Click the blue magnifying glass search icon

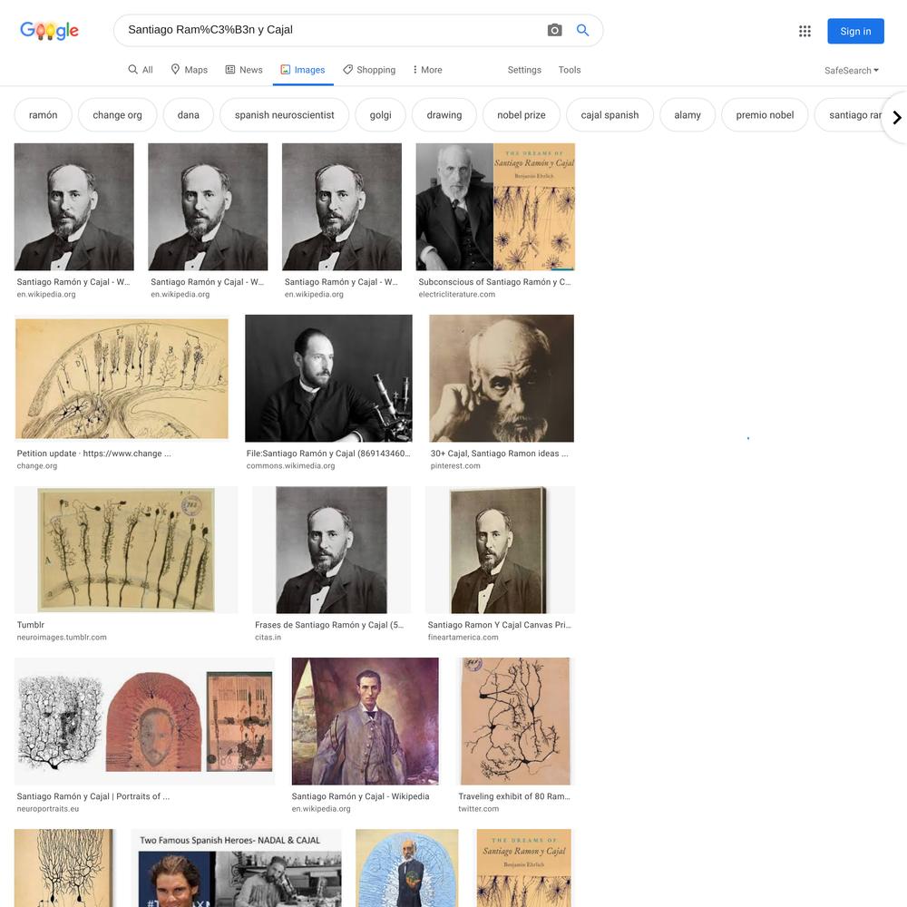pos(582,30)
